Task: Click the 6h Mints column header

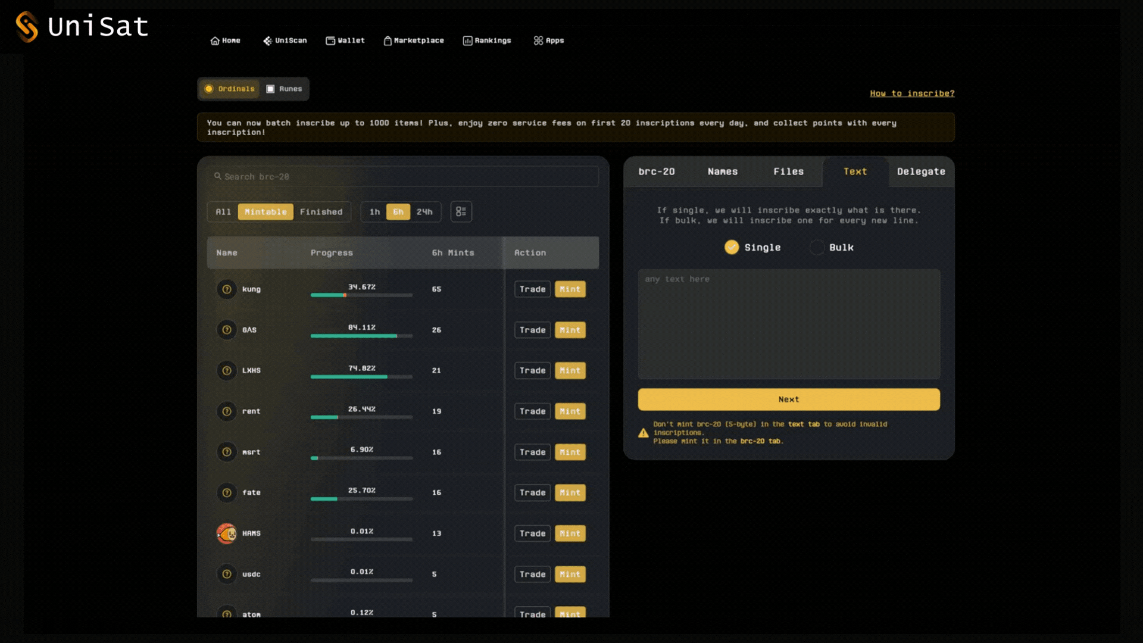Action: click(453, 253)
